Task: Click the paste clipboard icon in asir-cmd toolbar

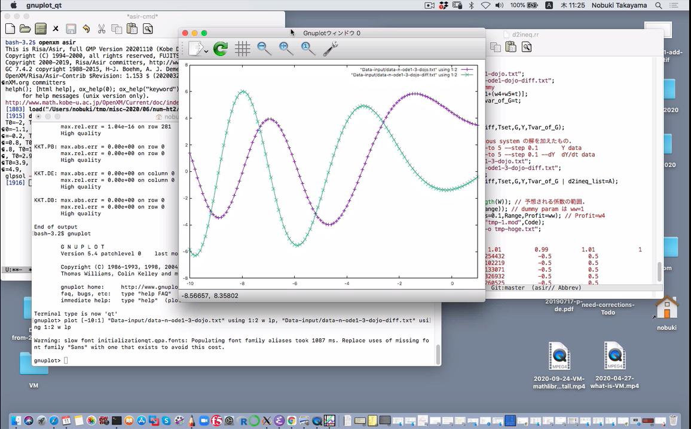Action: click(132, 29)
